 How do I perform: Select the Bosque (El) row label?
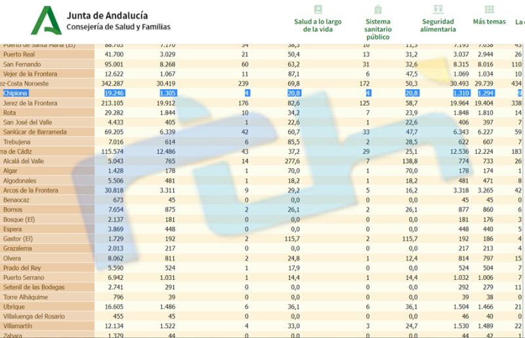coord(19,219)
